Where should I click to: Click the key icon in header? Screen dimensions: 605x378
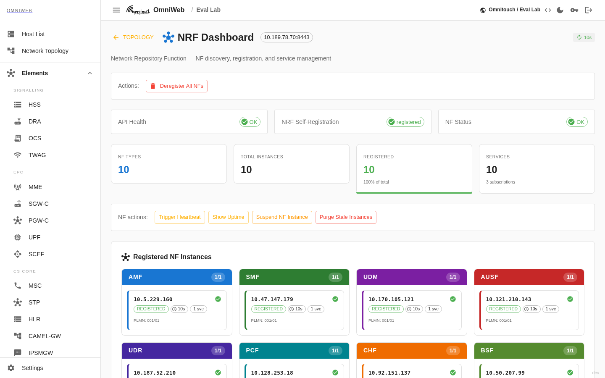574,10
